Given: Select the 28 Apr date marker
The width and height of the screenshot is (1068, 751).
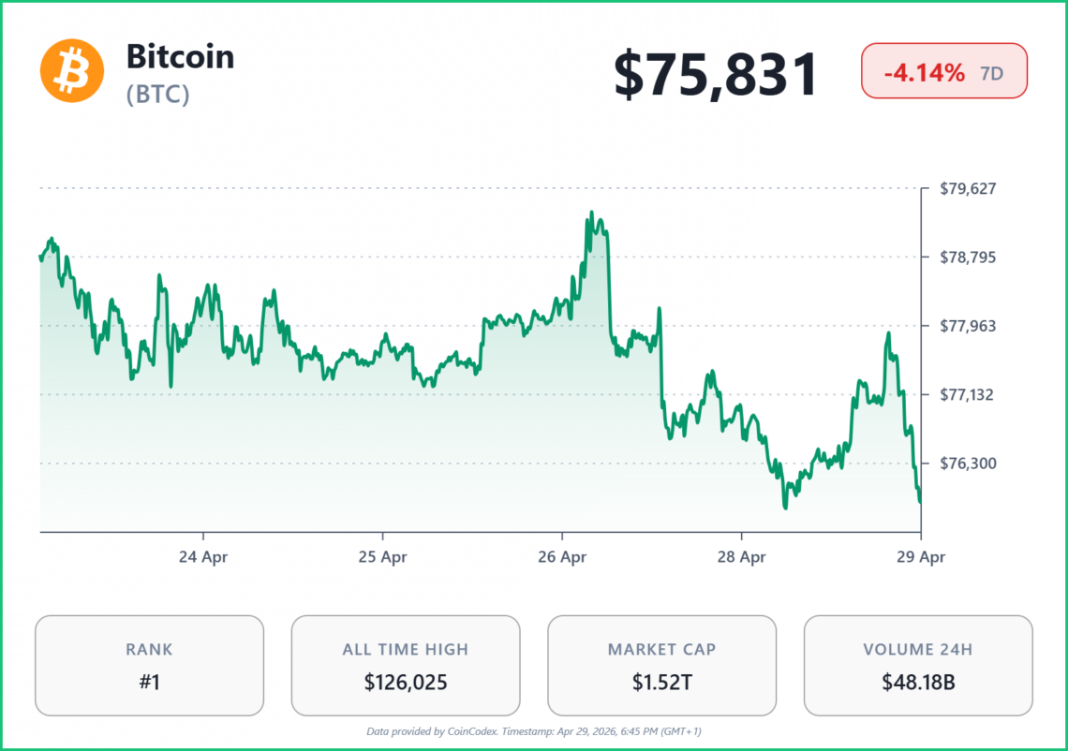Looking at the screenshot, I should coord(741,556).
